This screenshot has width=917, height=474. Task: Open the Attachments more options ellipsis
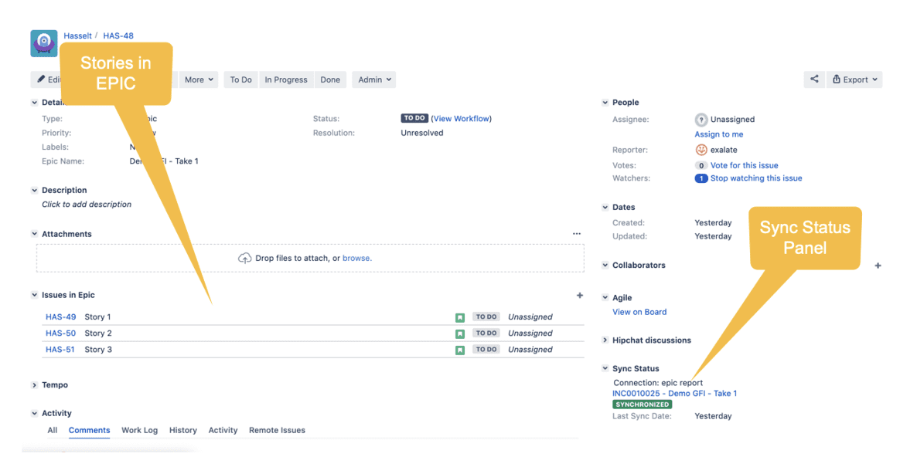click(x=576, y=233)
